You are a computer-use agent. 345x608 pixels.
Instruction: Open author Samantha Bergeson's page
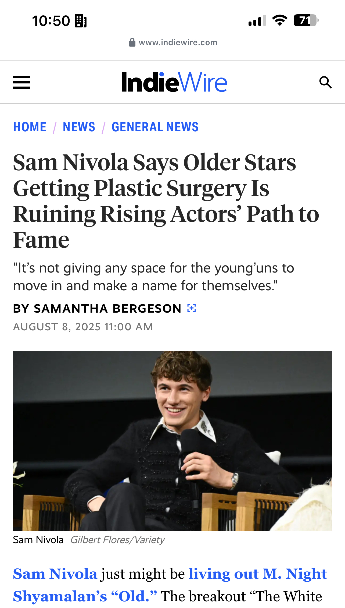click(x=107, y=309)
